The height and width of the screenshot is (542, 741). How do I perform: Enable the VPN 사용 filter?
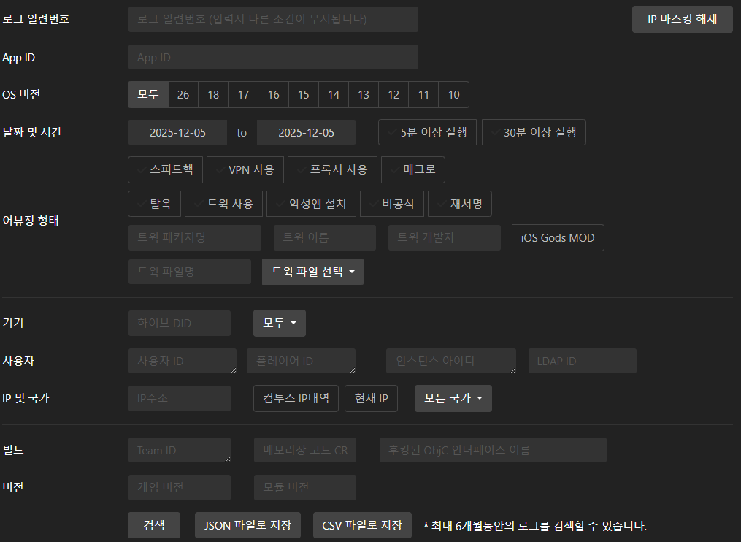244,169
